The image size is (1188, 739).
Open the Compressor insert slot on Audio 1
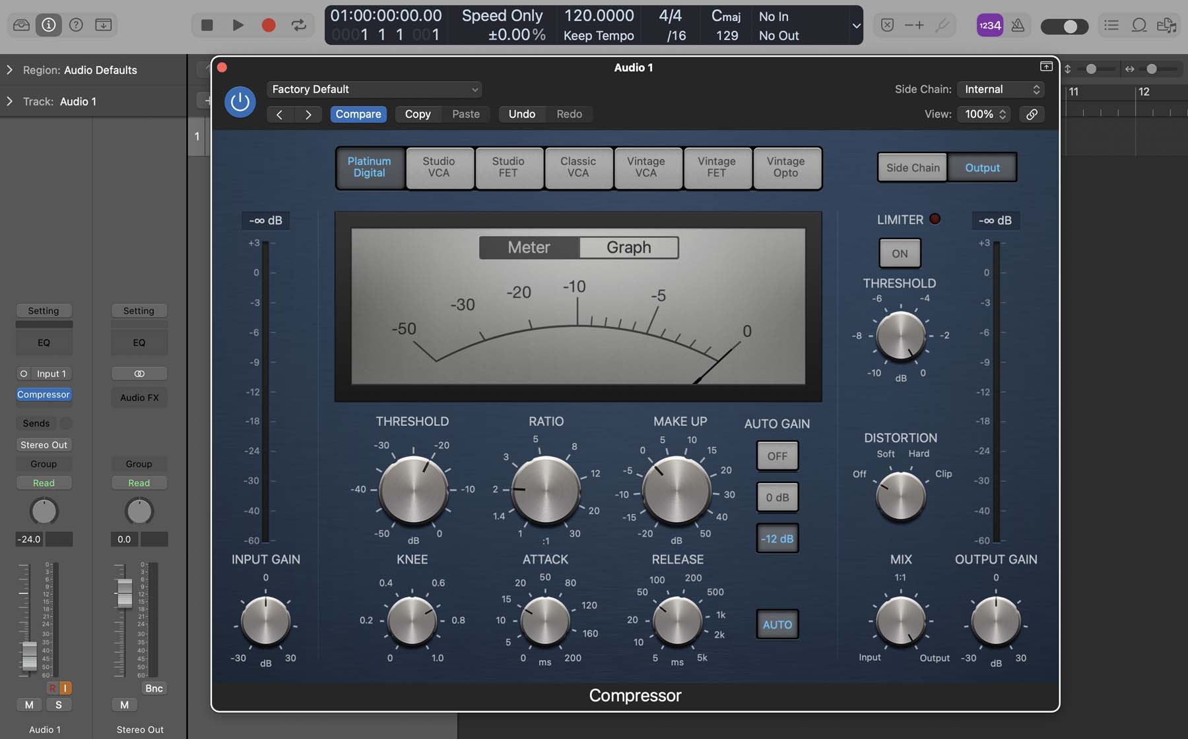(44, 394)
